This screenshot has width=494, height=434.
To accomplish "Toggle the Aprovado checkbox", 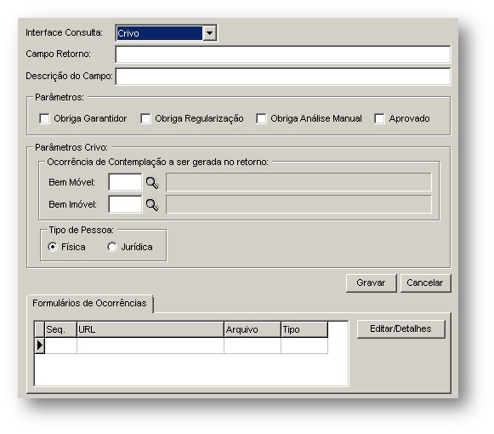I will coord(379,119).
